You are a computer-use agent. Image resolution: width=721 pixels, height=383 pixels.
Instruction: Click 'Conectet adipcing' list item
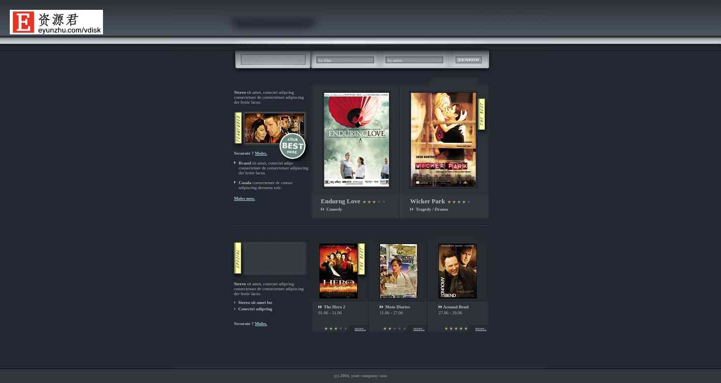[255, 309]
